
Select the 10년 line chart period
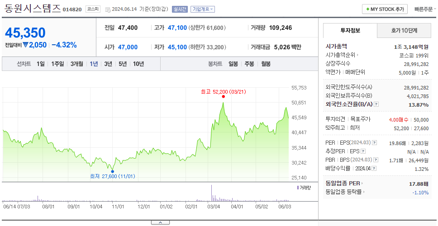[138, 64]
